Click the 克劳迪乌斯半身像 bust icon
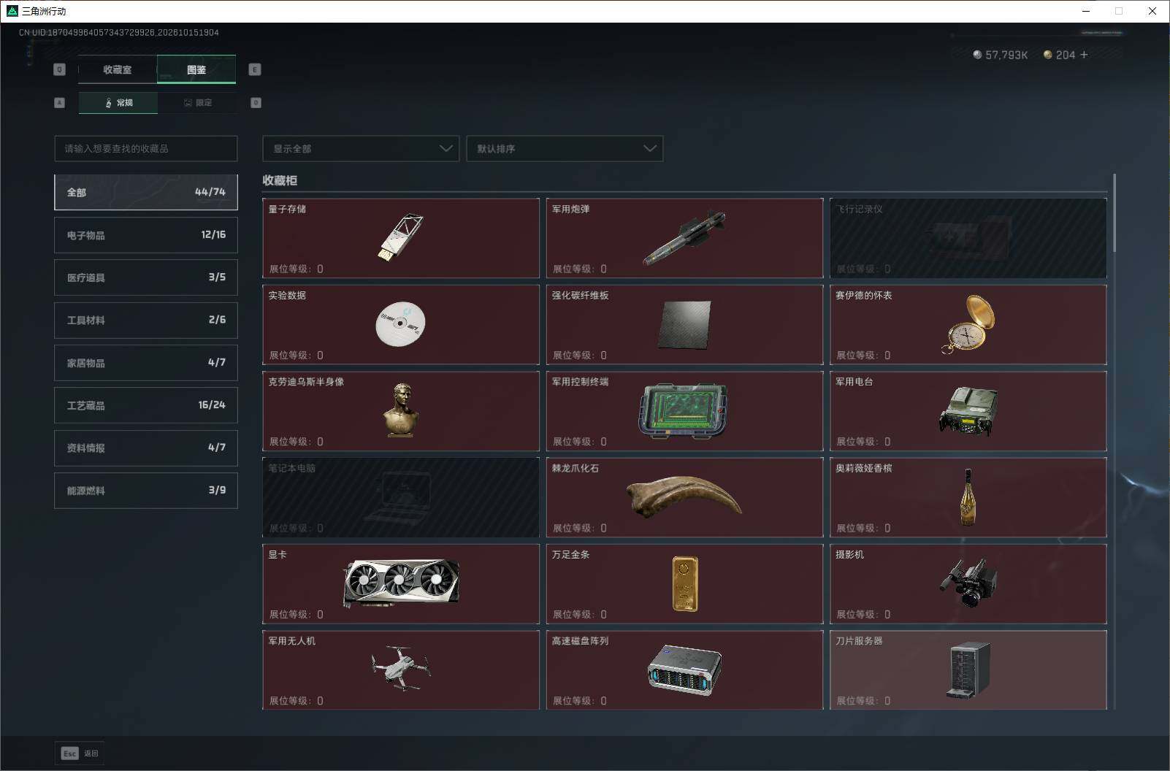Viewport: 1170px width, 771px height. point(401,410)
